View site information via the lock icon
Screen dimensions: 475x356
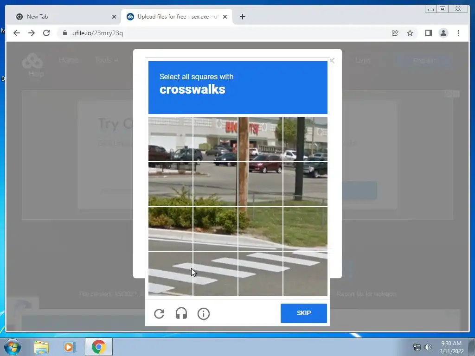[65, 33]
